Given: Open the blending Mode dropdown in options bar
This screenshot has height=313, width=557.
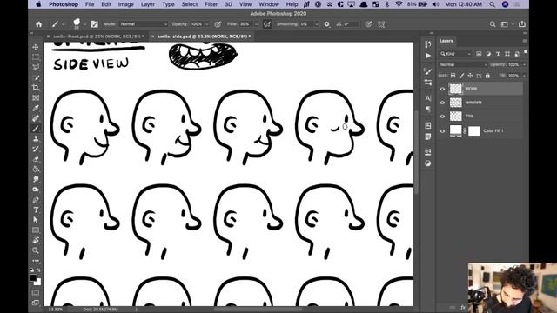Looking at the screenshot, I should [143, 24].
